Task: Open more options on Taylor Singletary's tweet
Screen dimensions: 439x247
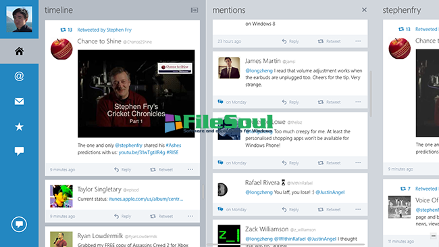Action: (x=190, y=216)
